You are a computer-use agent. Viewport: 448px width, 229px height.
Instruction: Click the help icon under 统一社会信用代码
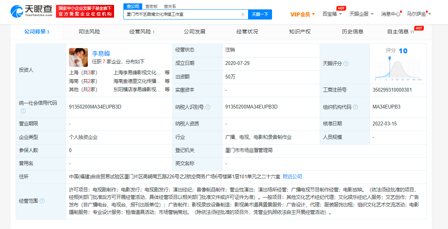(x=23, y=111)
